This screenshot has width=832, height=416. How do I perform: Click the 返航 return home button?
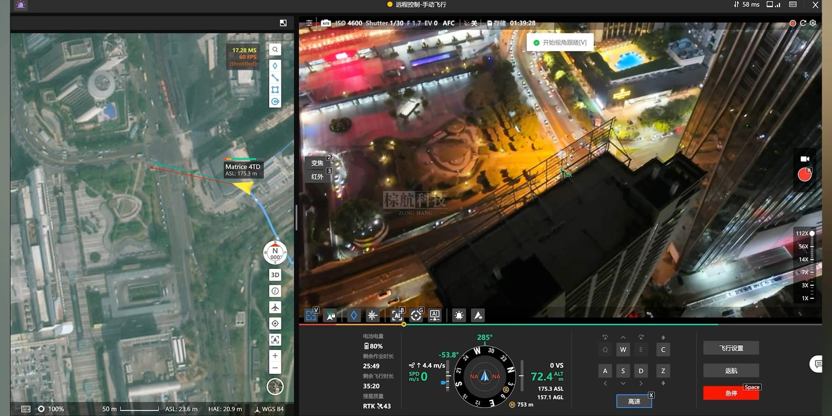(x=731, y=371)
